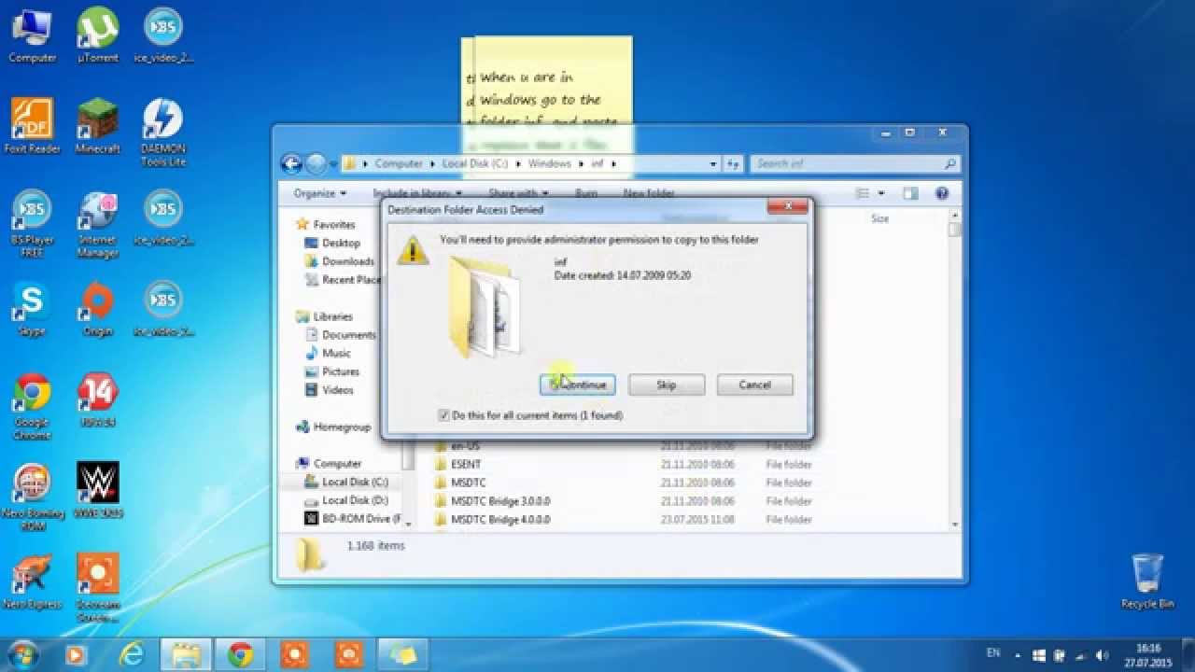Click the volume speaker tray icon
Image resolution: width=1195 pixels, height=672 pixels.
(1102, 655)
